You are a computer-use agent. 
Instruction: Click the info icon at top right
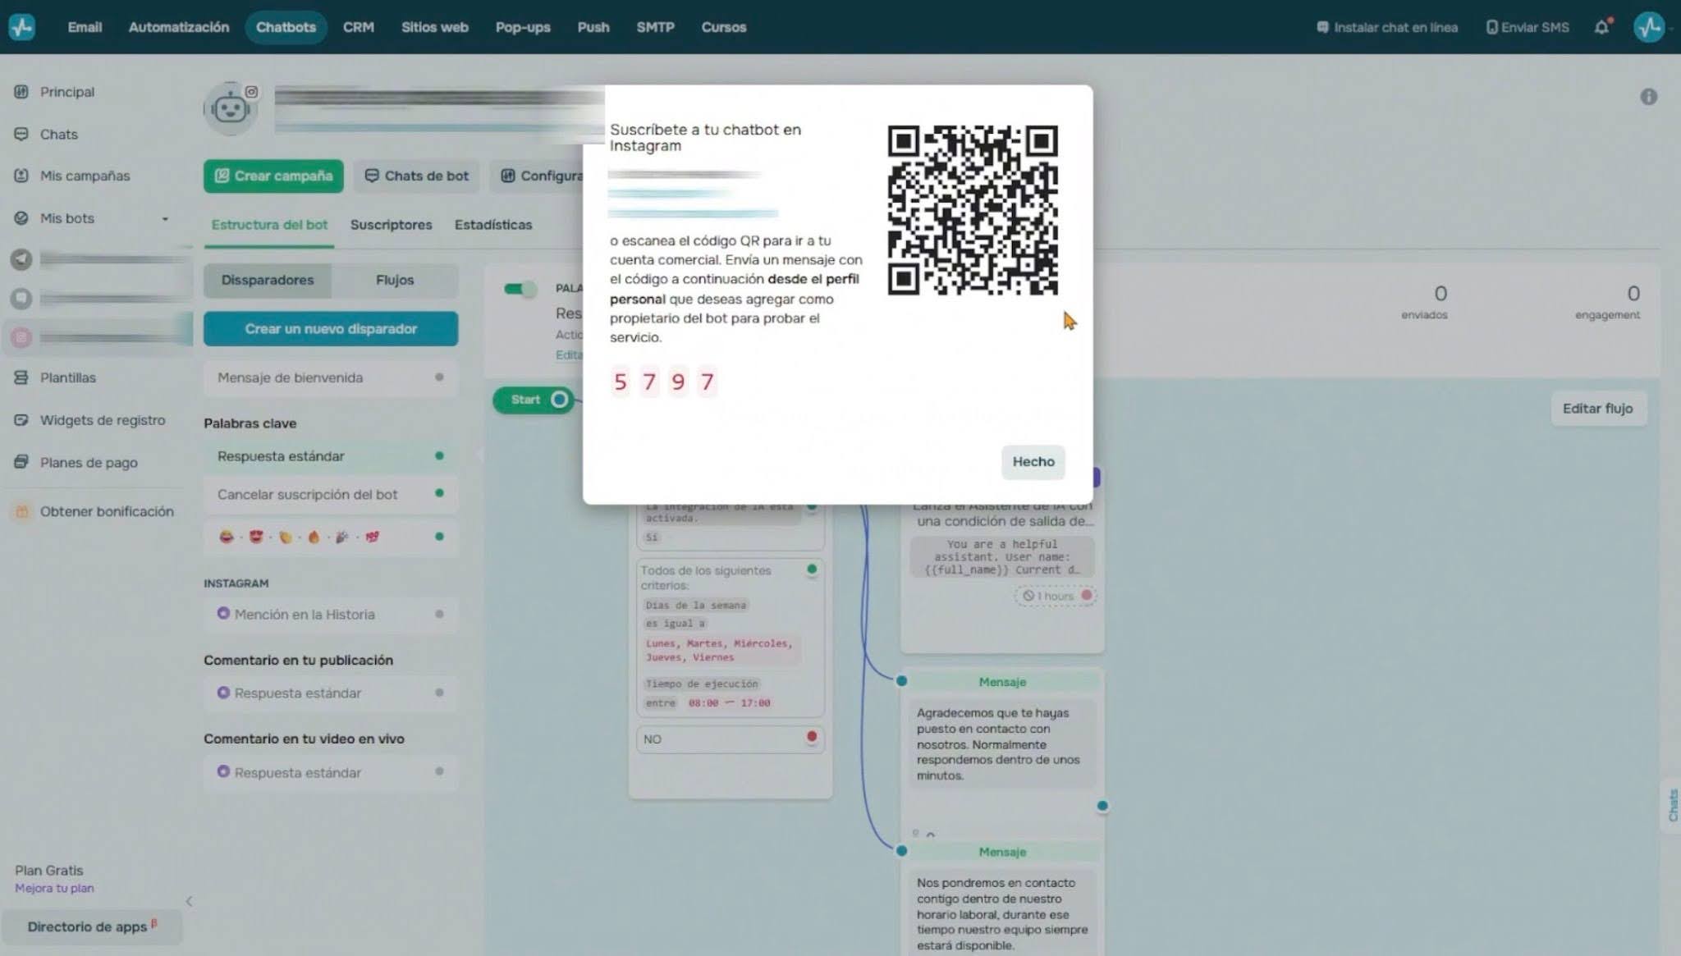pos(1648,97)
